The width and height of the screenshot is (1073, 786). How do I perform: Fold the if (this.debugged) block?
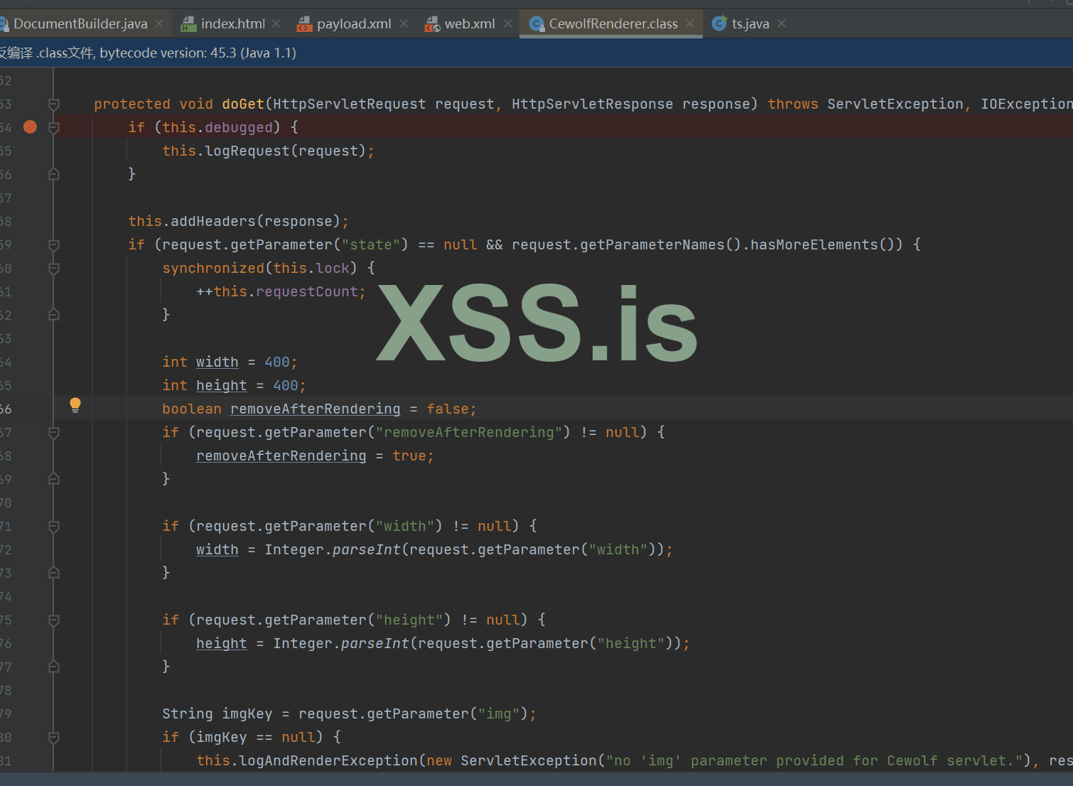(x=53, y=128)
